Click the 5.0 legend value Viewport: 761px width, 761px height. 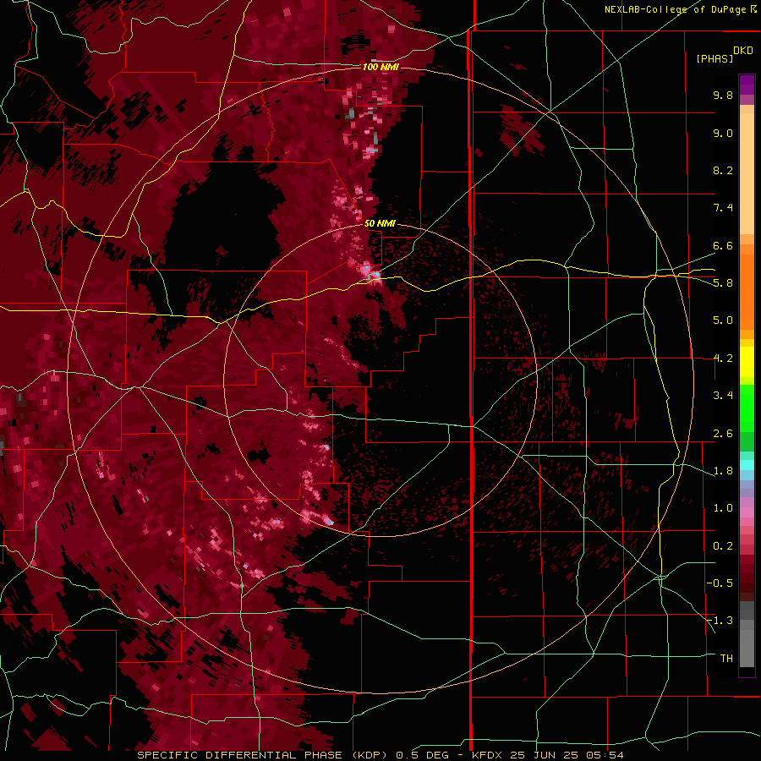723,320
